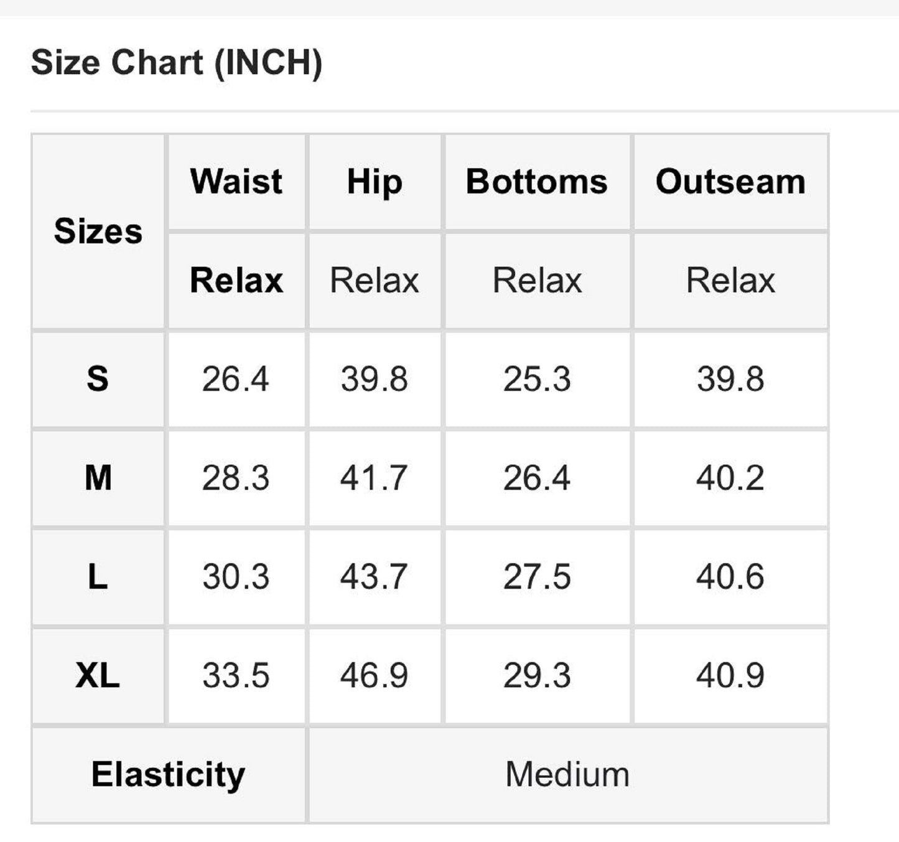Click hip value 46.9 for size XL

click(x=374, y=675)
